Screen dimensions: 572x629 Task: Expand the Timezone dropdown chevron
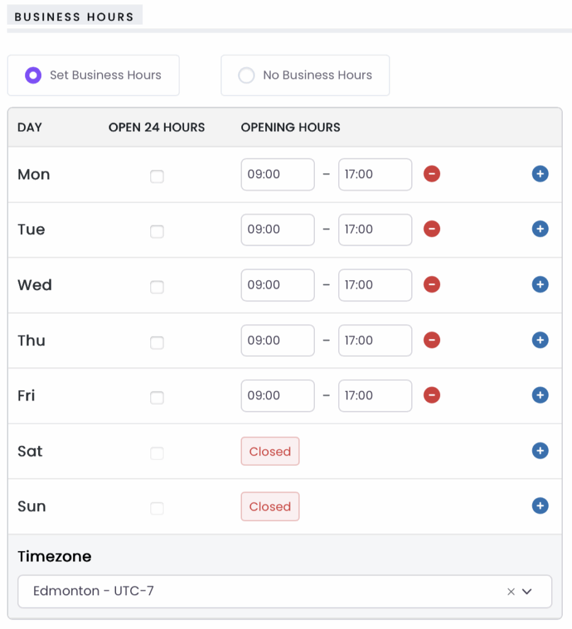click(527, 592)
